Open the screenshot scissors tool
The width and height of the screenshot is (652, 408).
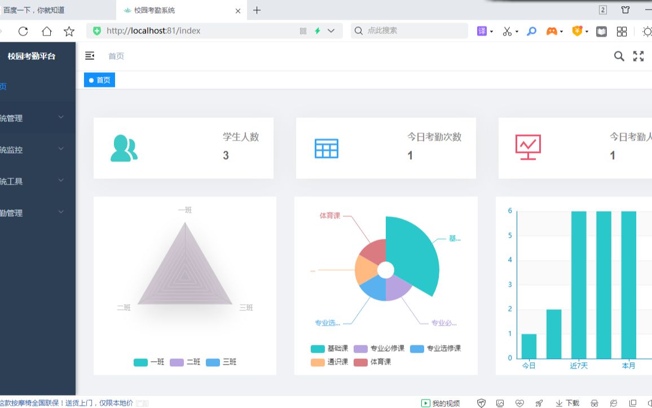[x=507, y=31]
